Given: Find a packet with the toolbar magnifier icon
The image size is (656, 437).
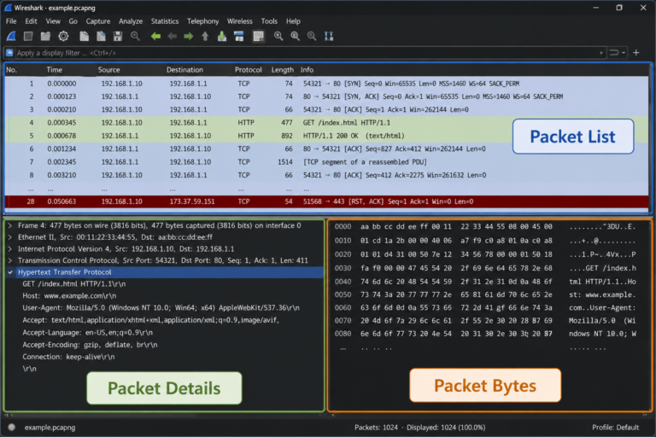Looking at the screenshot, I should click(135, 37).
